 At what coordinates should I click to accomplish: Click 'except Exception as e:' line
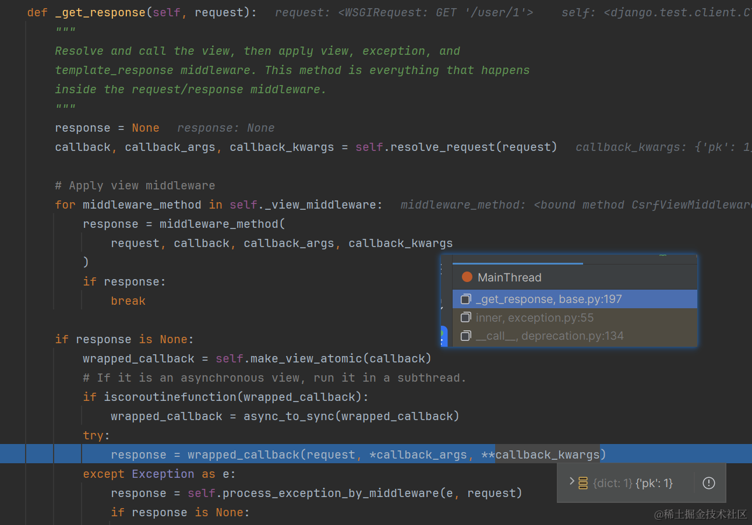click(x=159, y=474)
